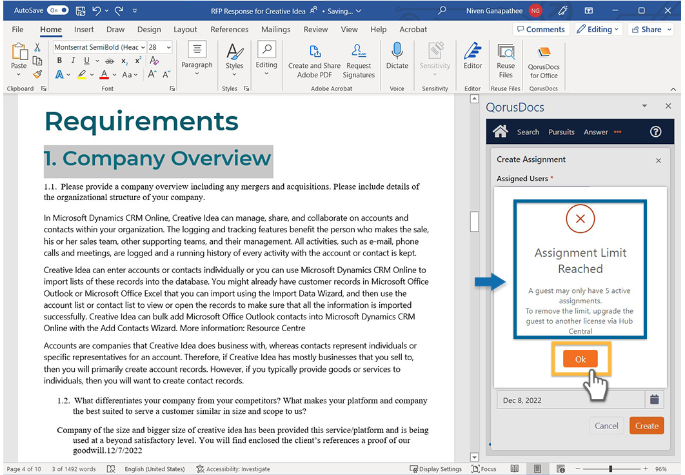This screenshot has width=685, height=475.
Task: Open the Editing mode dropdown at top right
Action: point(598,29)
